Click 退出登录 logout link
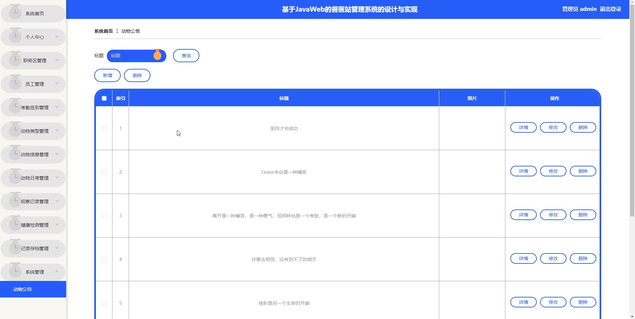This screenshot has width=635, height=319. click(611, 9)
